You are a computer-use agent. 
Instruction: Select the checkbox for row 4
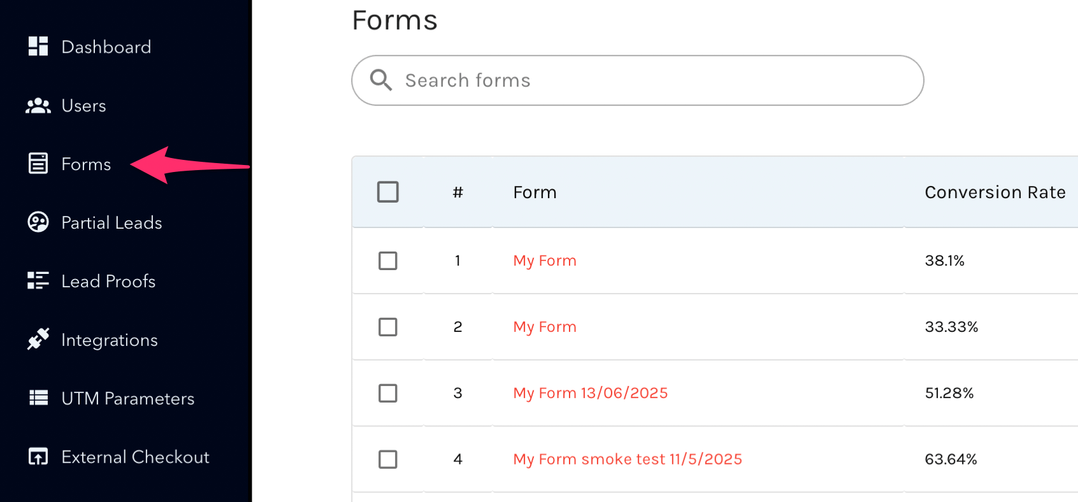pyautogui.click(x=388, y=459)
